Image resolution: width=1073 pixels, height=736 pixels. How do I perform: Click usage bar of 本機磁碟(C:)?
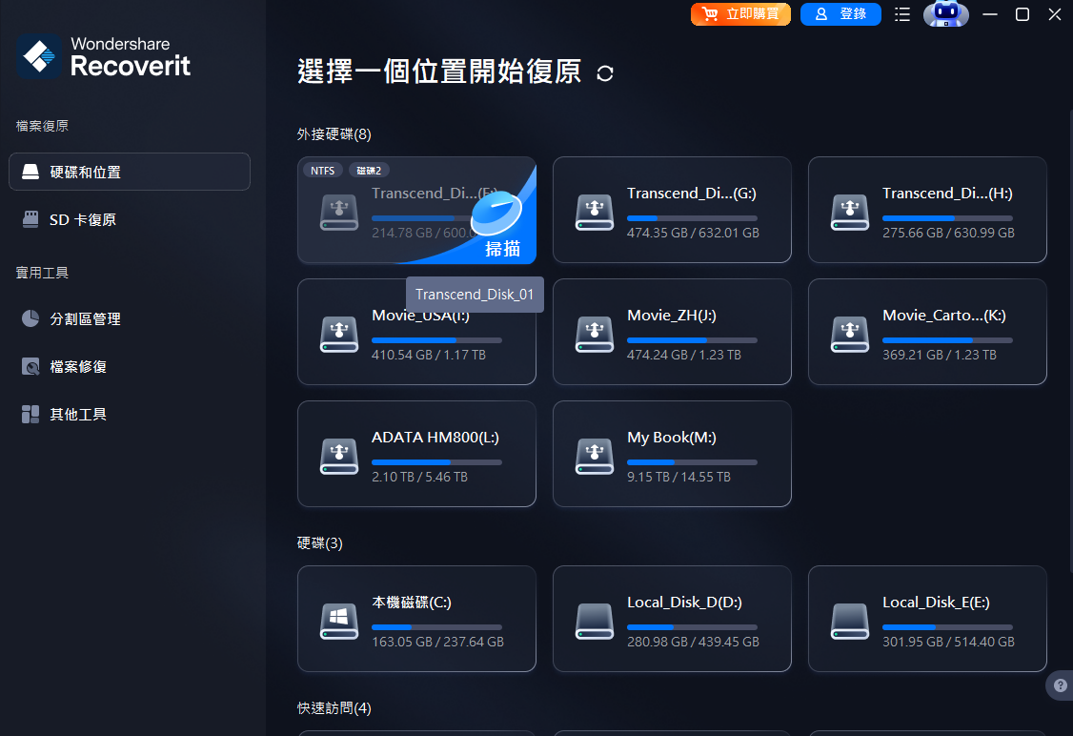point(436,627)
